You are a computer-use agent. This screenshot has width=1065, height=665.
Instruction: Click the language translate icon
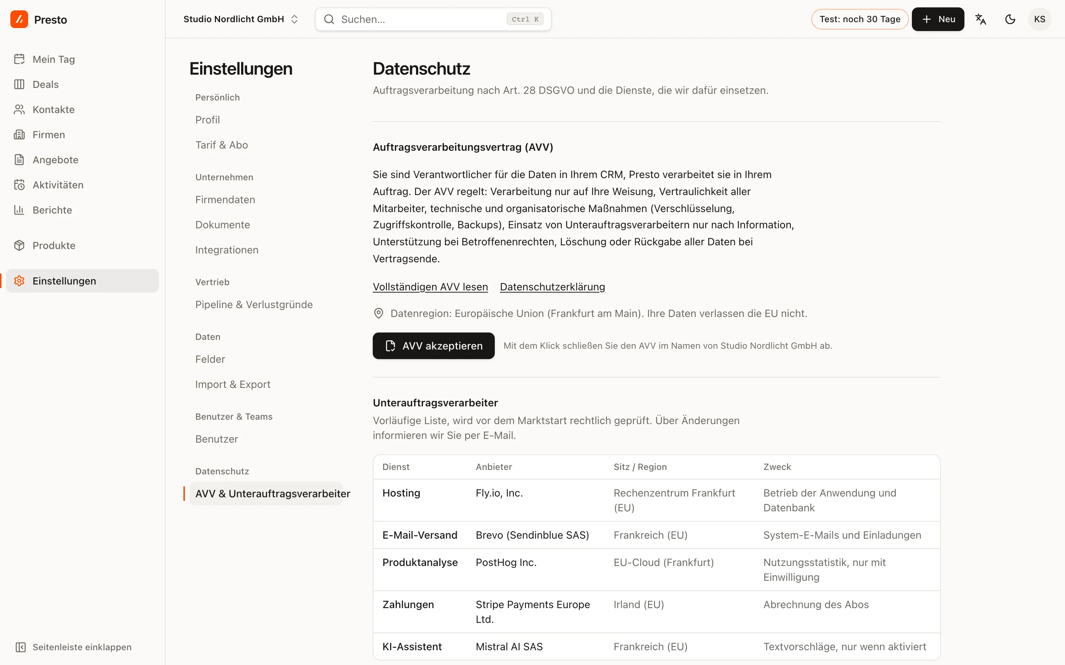[x=981, y=19]
